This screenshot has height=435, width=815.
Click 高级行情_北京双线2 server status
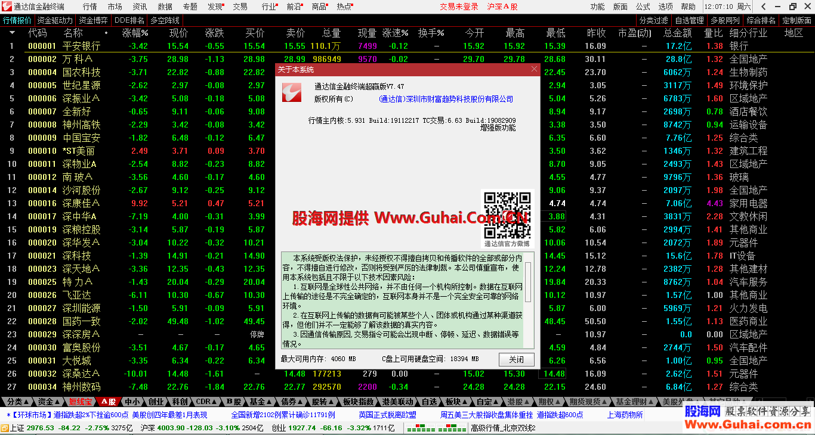(x=504, y=428)
